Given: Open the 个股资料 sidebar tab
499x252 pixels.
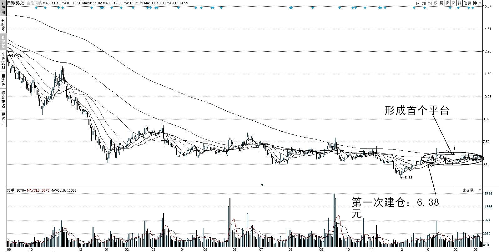Looking at the screenshot, I should (3, 61).
